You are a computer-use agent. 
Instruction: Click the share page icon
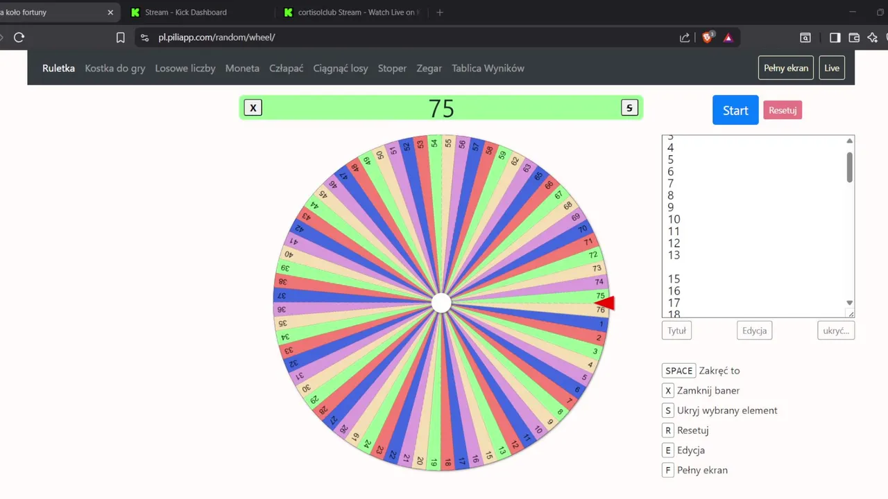pos(685,37)
